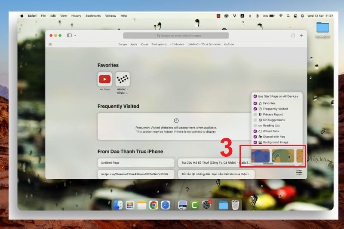The width and height of the screenshot is (344, 229).
Task: Click YouTube in the favorites bar
Action: click(229, 44)
